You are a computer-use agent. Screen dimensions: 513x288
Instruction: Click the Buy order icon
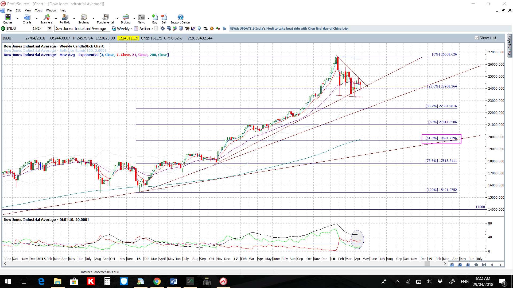click(x=155, y=19)
